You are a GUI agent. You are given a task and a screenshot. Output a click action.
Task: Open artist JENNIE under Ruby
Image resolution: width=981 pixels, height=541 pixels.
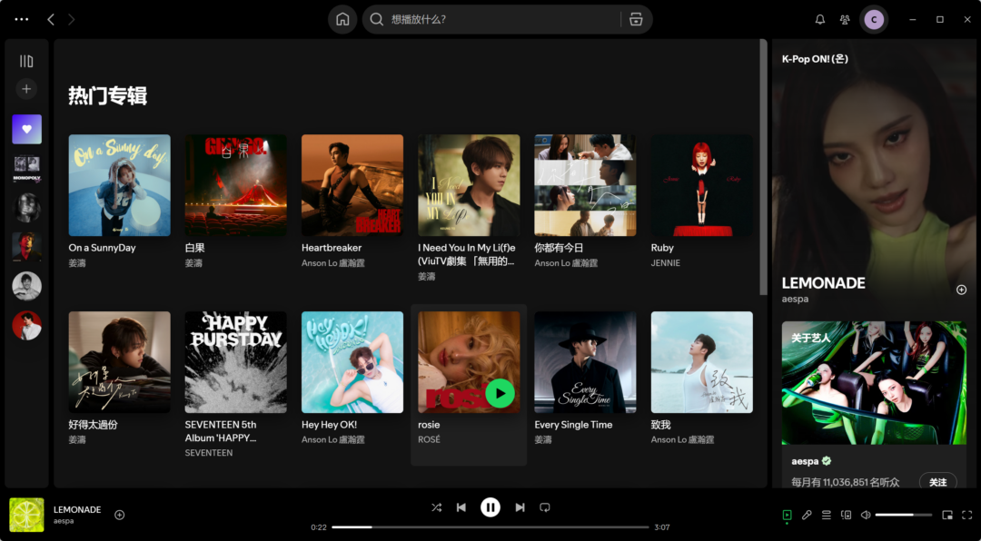click(x=666, y=263)
